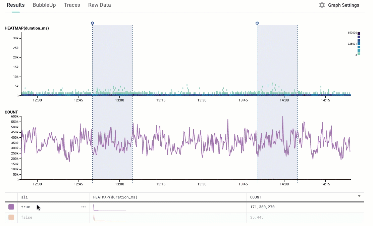Switch to the BubbleUp tab

coord(44,5)
